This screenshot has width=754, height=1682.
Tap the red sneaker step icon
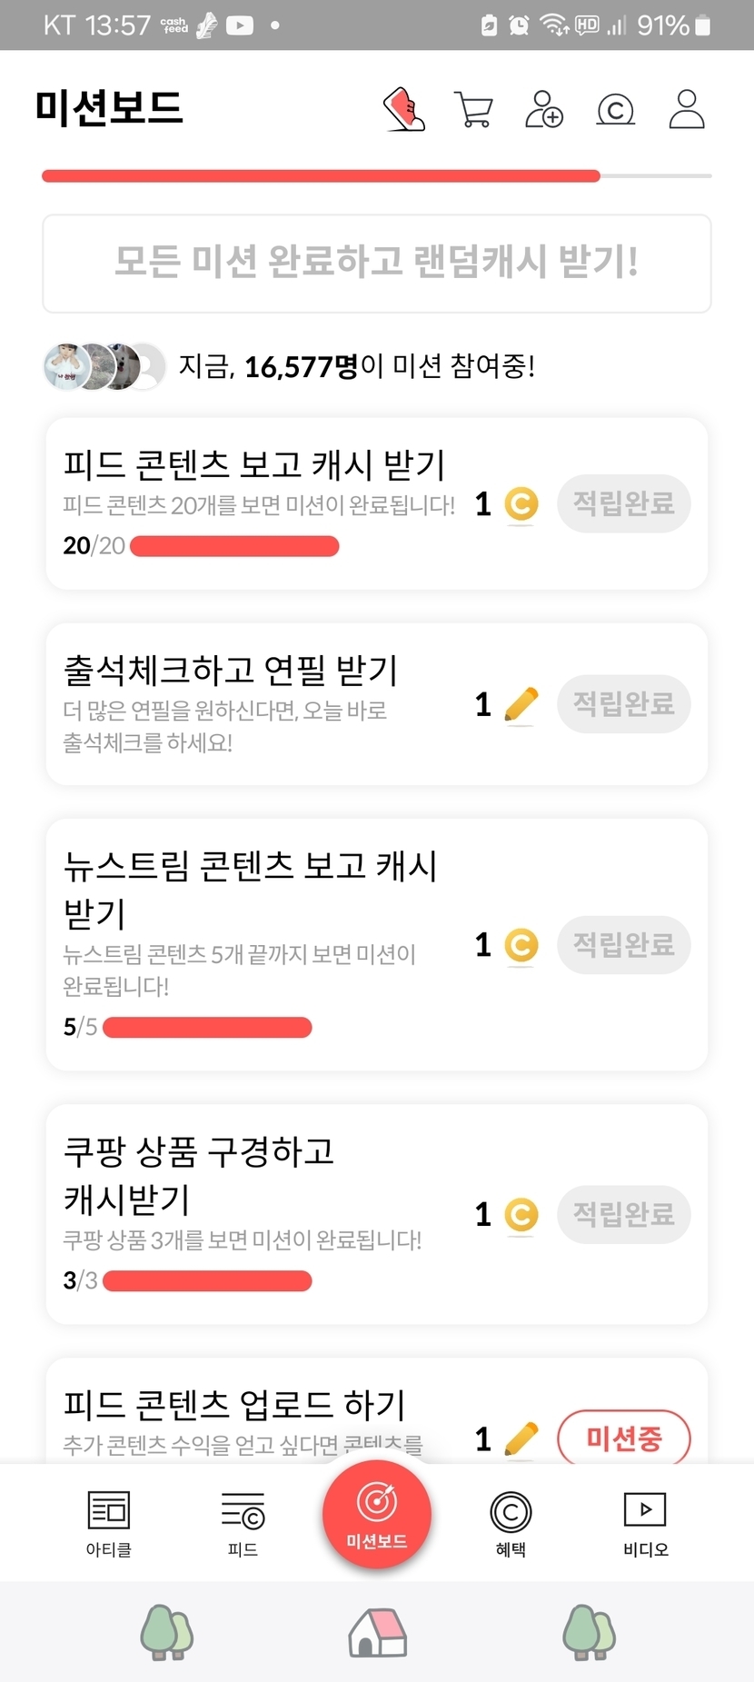point(404,109)
